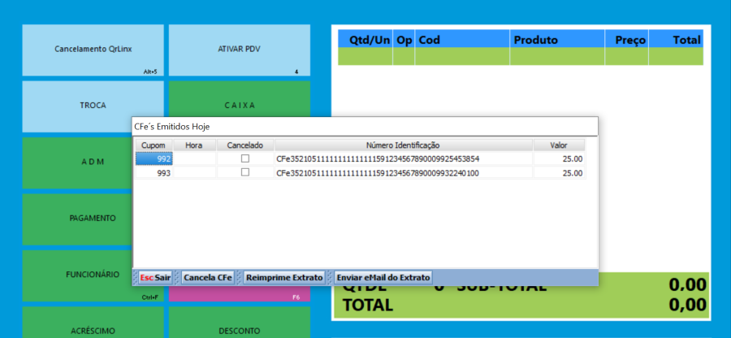Click Enviar eMail do Extrato button
This screenshot has width=731, height=338.
coord(383,277)
